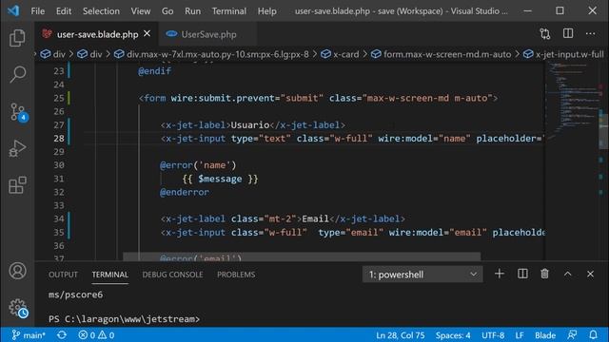The height and width of the screenshot is (342, 609).
Task: Click the horizontal editor scrollbar
Action: (x=302, y=256)
